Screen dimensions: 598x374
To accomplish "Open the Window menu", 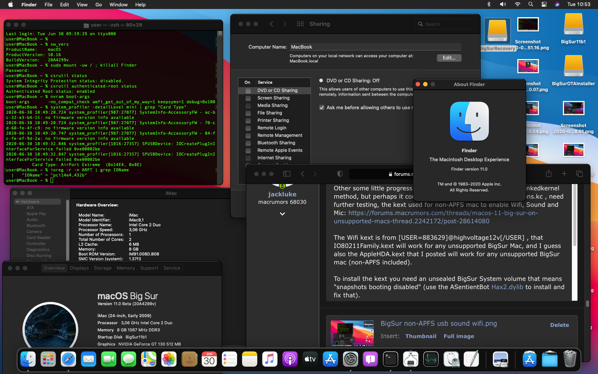I will click(118, 4).
